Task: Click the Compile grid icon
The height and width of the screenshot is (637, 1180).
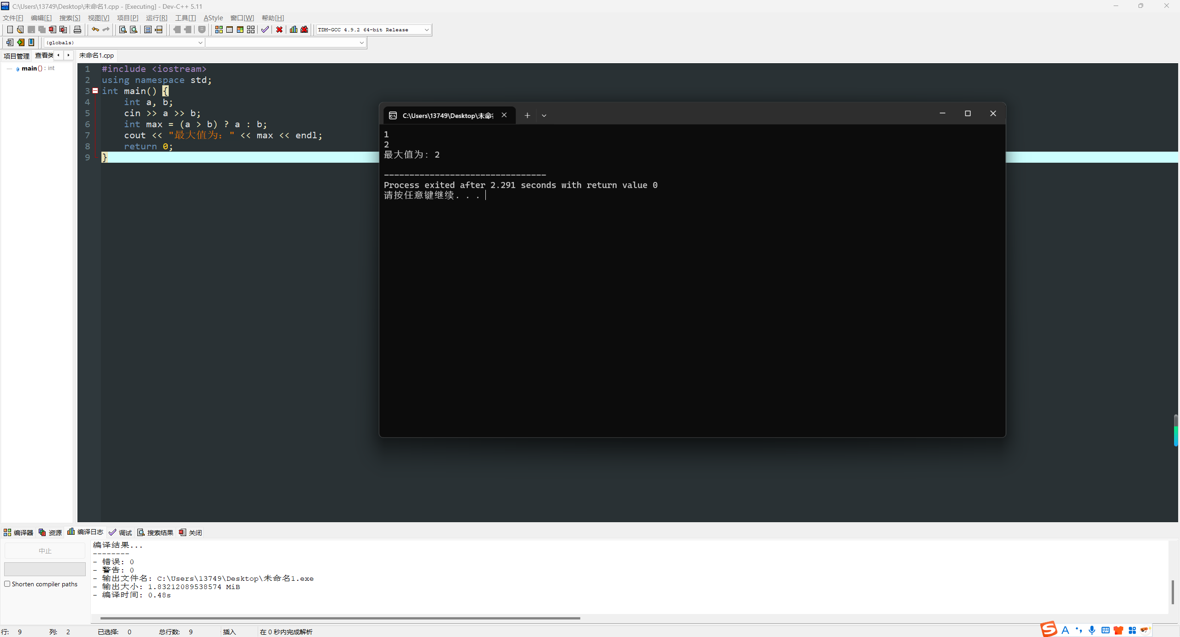Action: (x=219, y=29)
